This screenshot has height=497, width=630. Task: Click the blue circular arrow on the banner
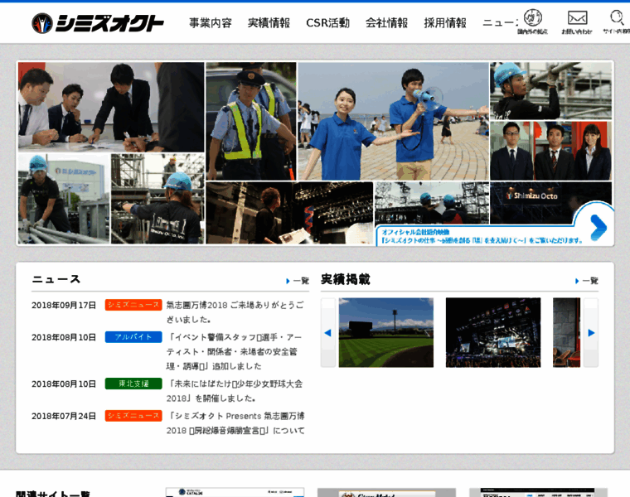(x=595, y=226)
